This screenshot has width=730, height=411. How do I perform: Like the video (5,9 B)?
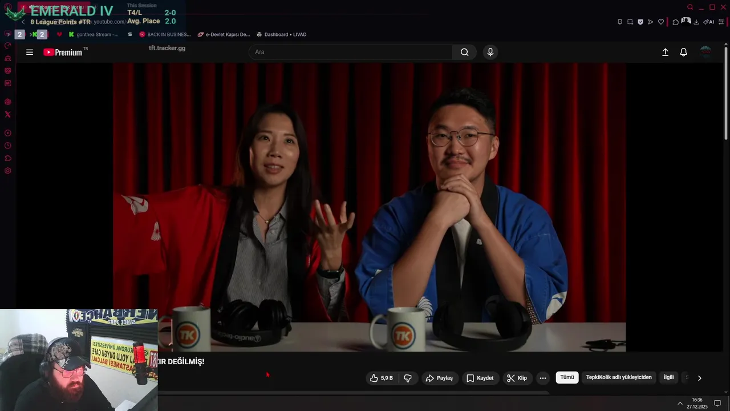[x=381, y=378]
